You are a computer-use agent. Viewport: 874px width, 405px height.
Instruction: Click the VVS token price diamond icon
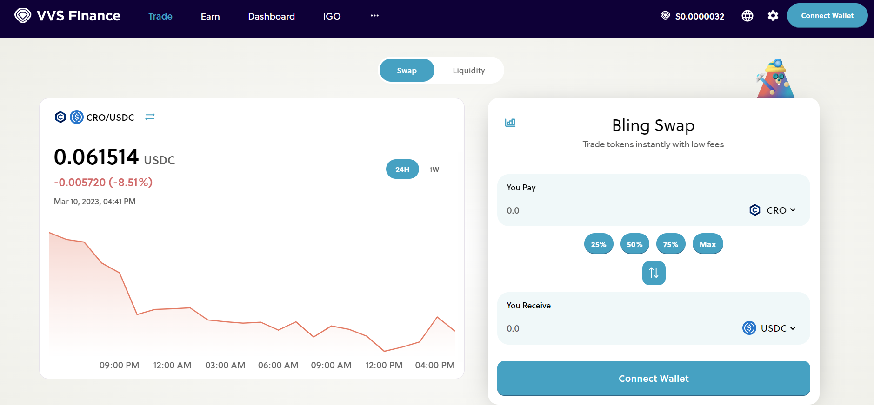pos(666,16)
